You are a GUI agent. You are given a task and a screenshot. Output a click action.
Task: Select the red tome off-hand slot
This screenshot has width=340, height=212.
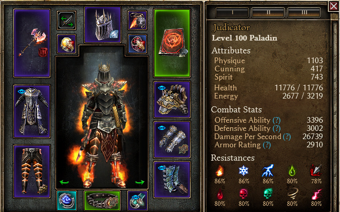coord(172,43)
